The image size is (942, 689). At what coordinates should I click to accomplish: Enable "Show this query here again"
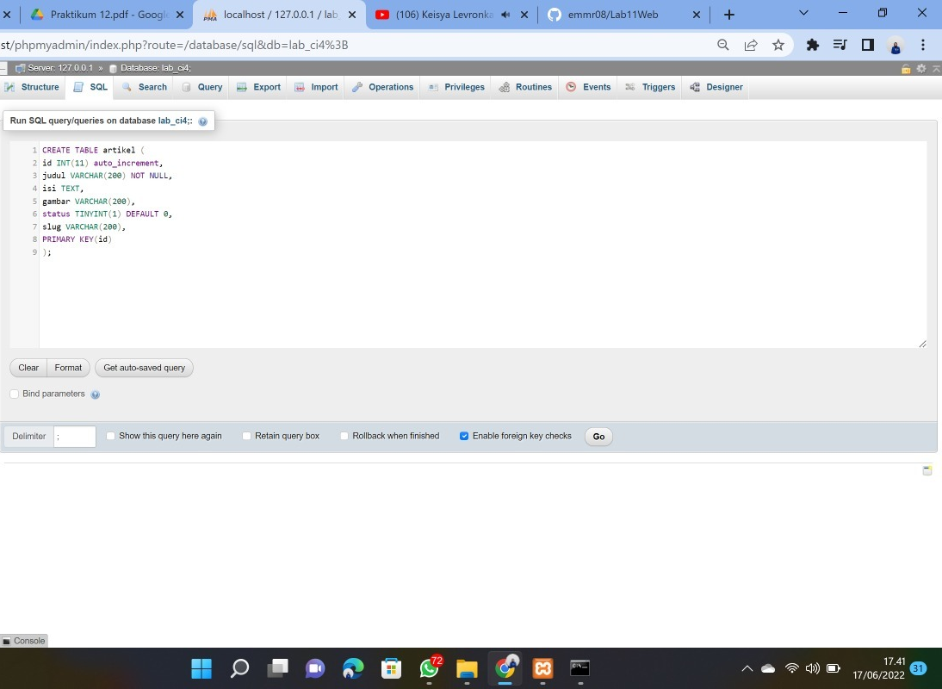coord(110,436)
